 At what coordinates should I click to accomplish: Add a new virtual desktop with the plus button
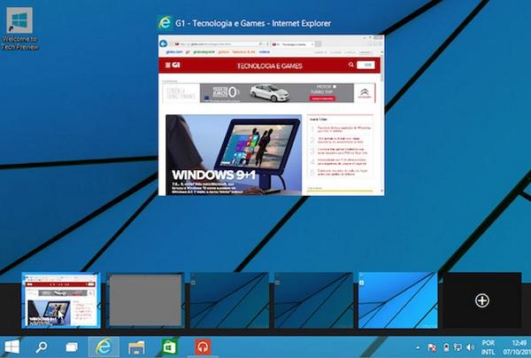click(482, 300)
